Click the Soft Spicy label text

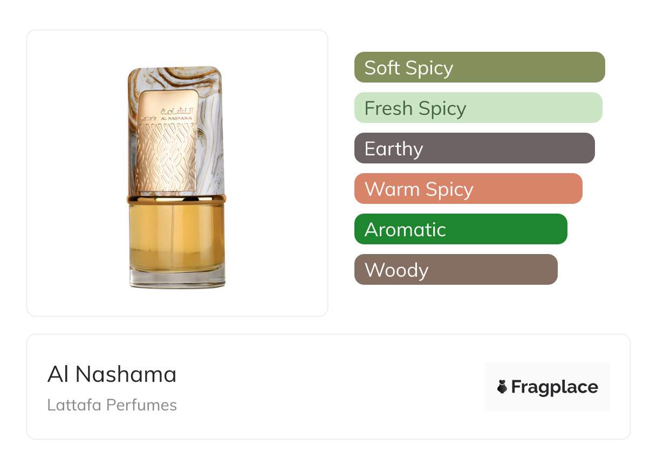(x=409, y=68)
